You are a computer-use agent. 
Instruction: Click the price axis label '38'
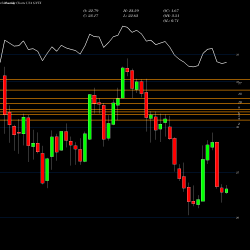click(237, 54)
